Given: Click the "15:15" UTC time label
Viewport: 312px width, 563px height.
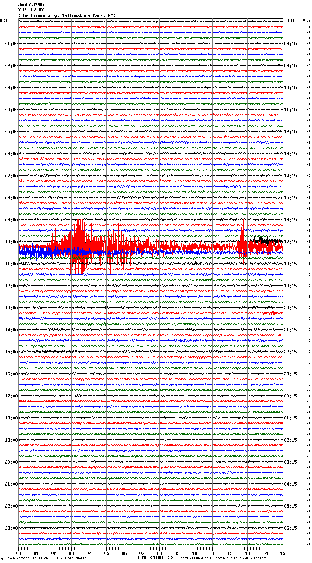Looking at the screenshot, I should click(290, 198).
